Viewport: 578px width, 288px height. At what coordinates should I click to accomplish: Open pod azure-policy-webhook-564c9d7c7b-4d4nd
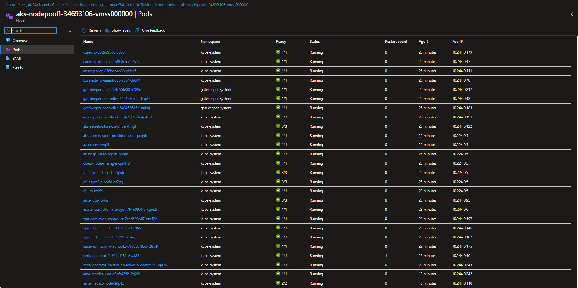click(x=117, y=117)
